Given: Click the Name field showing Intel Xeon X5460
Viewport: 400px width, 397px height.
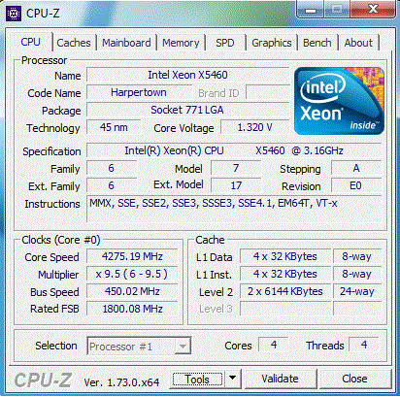Looking at the screenshot, I should pyautogui.click(x=187, y=75).
